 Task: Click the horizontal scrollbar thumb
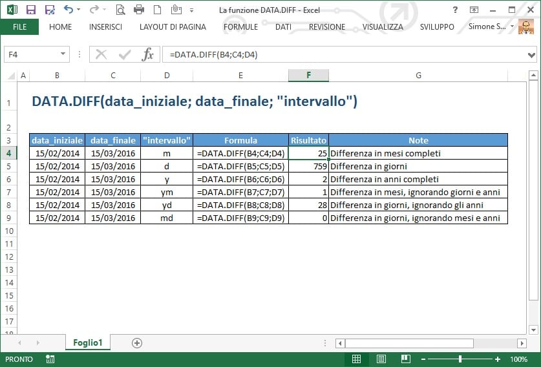409,343
